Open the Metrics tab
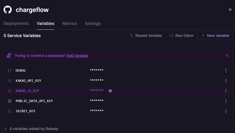 (x=69, y=24)
